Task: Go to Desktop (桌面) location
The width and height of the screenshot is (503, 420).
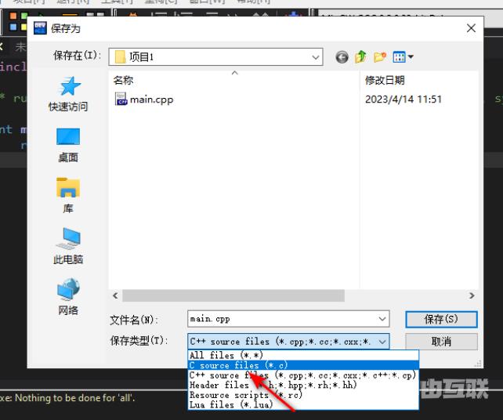Action: [x=68, y=145]
